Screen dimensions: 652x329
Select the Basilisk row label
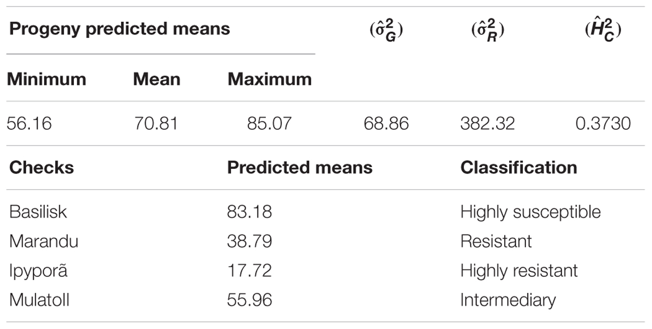tap(38, 212)
